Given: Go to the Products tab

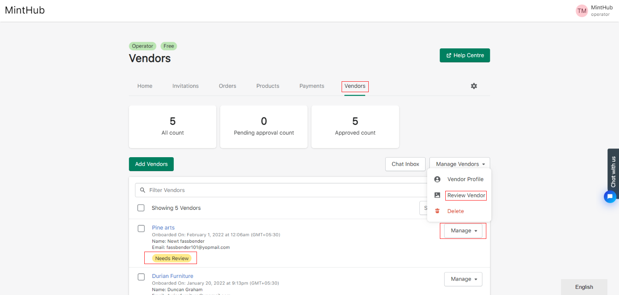Looking at the screenshot, I should click(x=268, y=86).
